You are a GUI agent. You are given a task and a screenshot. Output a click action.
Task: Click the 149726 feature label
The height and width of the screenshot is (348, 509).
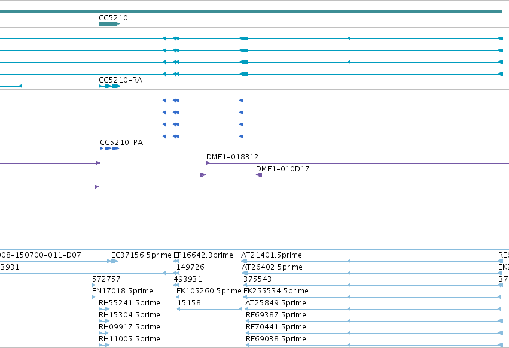190,267
